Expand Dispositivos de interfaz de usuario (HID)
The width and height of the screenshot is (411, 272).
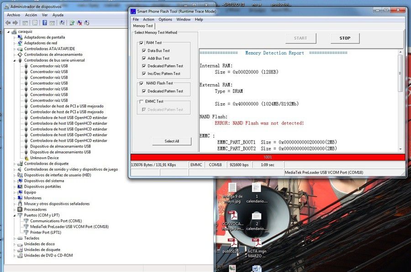(x=15, y=175)
